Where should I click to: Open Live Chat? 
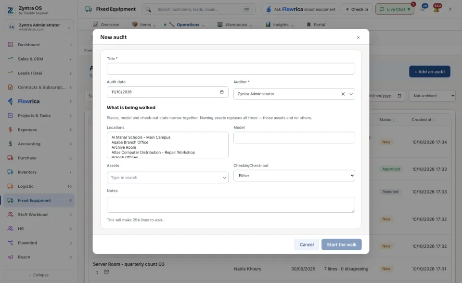tap(395, 10)
